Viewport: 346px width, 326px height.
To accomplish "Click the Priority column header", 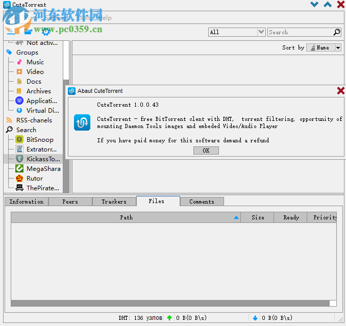I will pyautogui.click(x=322, y=217).
